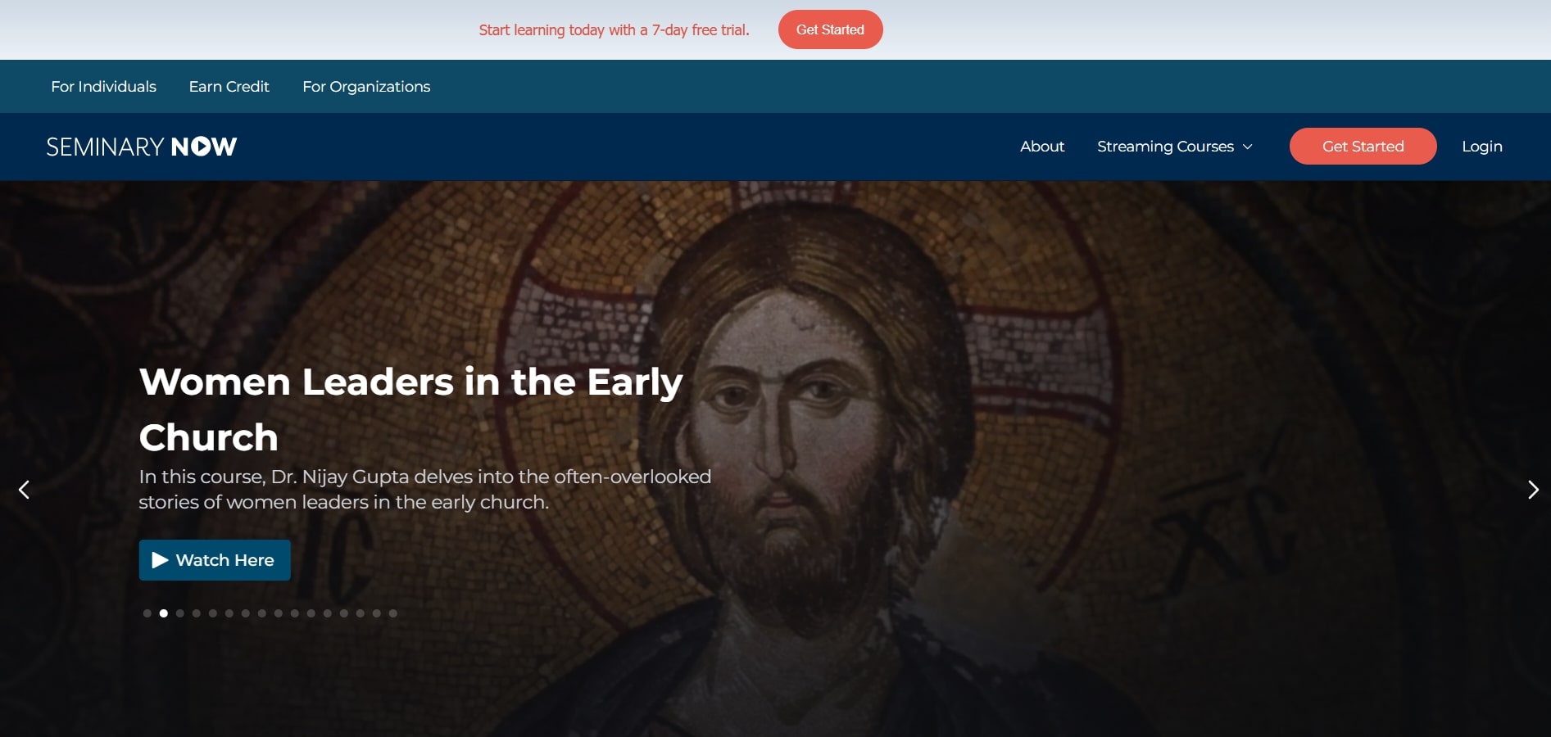
Task: Select the first carousel dot
Action: point(147,613)
